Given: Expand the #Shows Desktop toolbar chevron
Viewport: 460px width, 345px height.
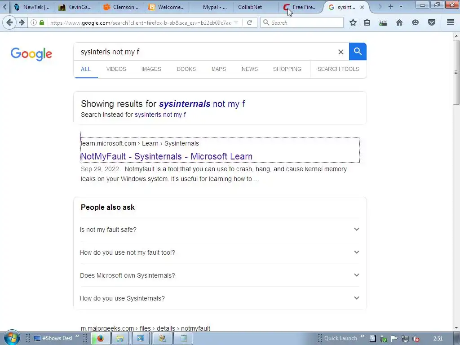Looking at the screenshot, I should coord(77,336).
